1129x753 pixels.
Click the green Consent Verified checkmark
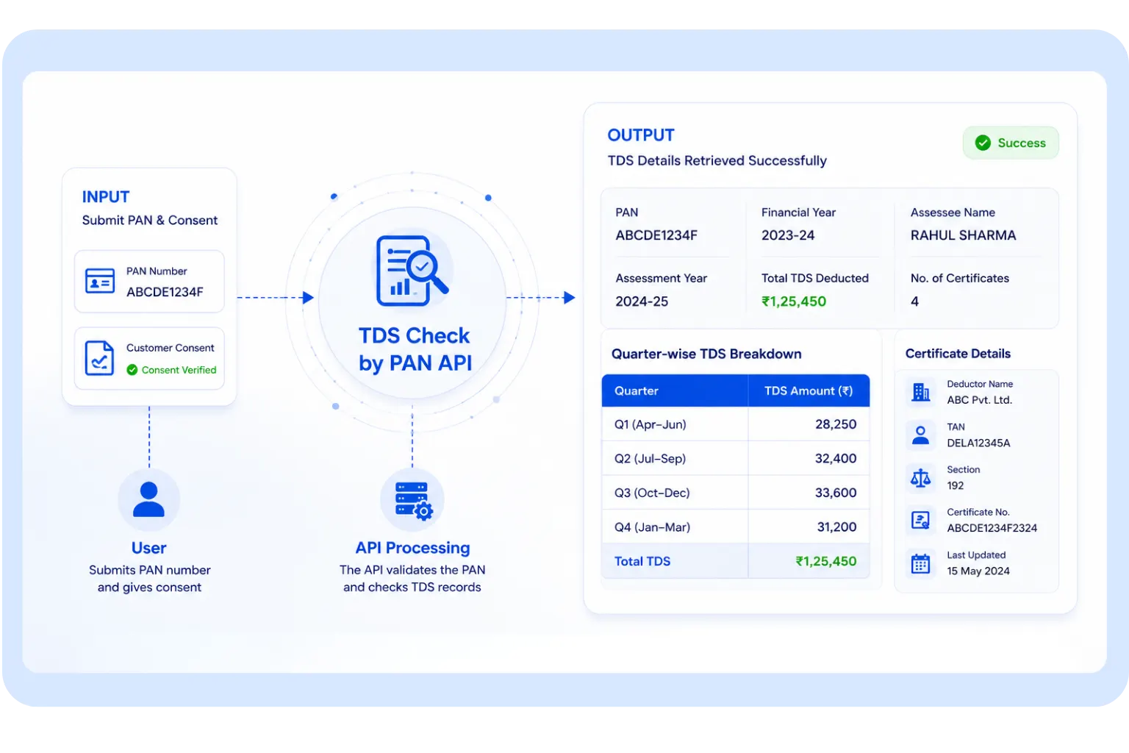pyautogui.click(x=132, y=370)
